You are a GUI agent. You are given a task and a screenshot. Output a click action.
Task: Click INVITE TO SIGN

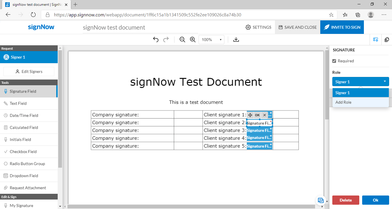point(342,27)
